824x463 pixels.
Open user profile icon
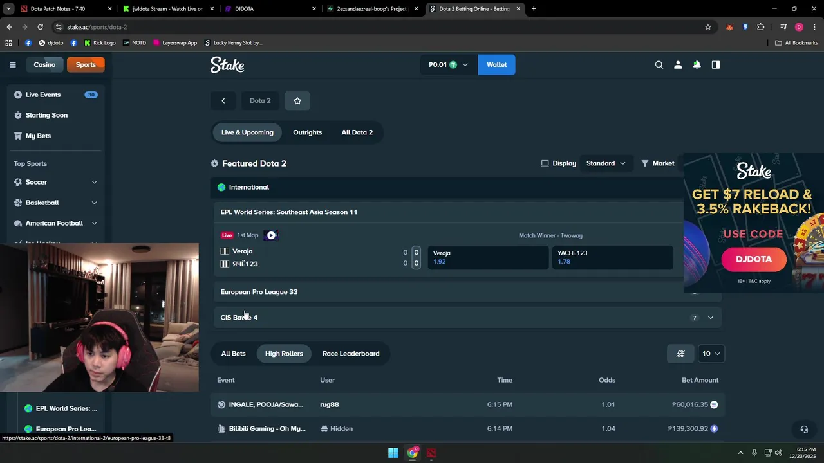(x=677, y=64)
